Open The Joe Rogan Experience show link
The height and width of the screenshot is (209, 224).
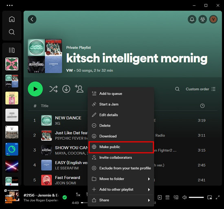(41, 200)
